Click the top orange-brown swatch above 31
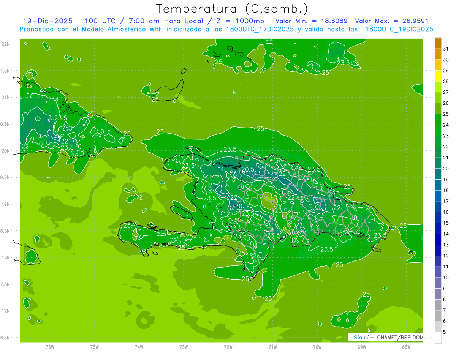Image resolution: width=456 pixels, height=352 pixels. [438, 43]
